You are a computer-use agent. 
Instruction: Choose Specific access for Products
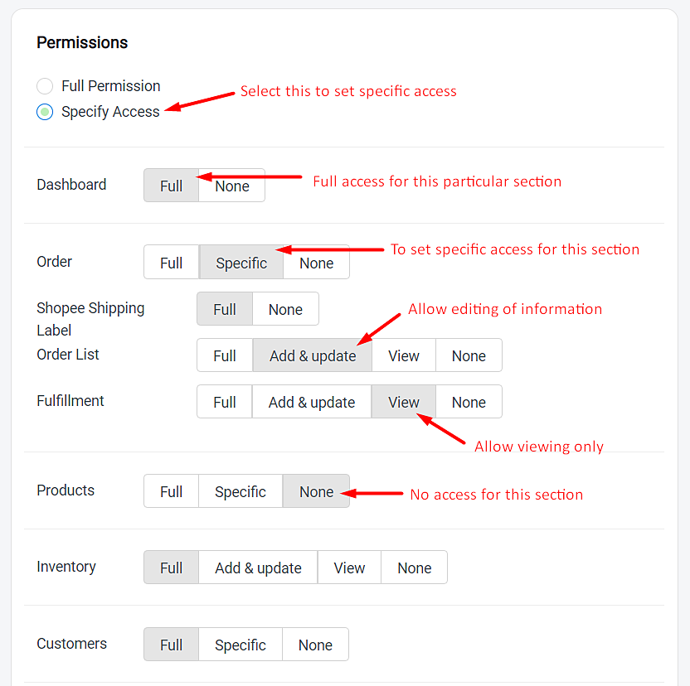pyautogui.click(x=241, y=491)
